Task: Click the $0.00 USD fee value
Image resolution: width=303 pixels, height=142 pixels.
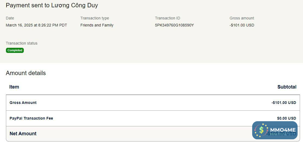Action: point(287,118)
